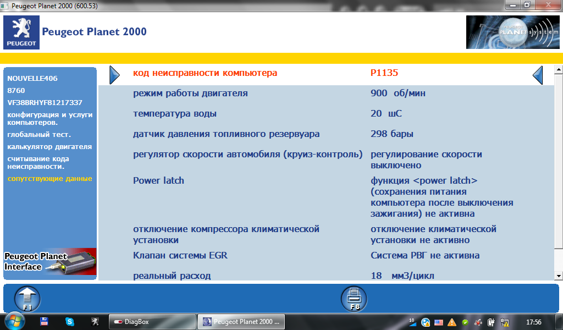Click the Peugeot lion taskbar icon
Viewport: 563px width, 330px height.
(x=95, y=322)
